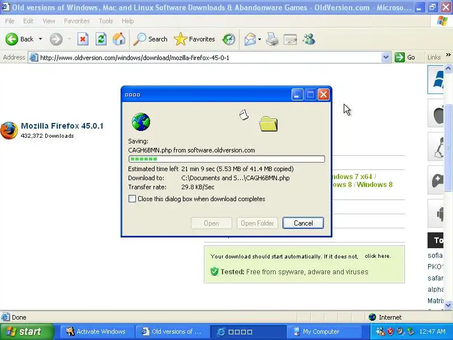Expand the Mail dropdown arrow
Image resolution: width=453 pixels, height=340 pixels.
[x=259, y=39]
